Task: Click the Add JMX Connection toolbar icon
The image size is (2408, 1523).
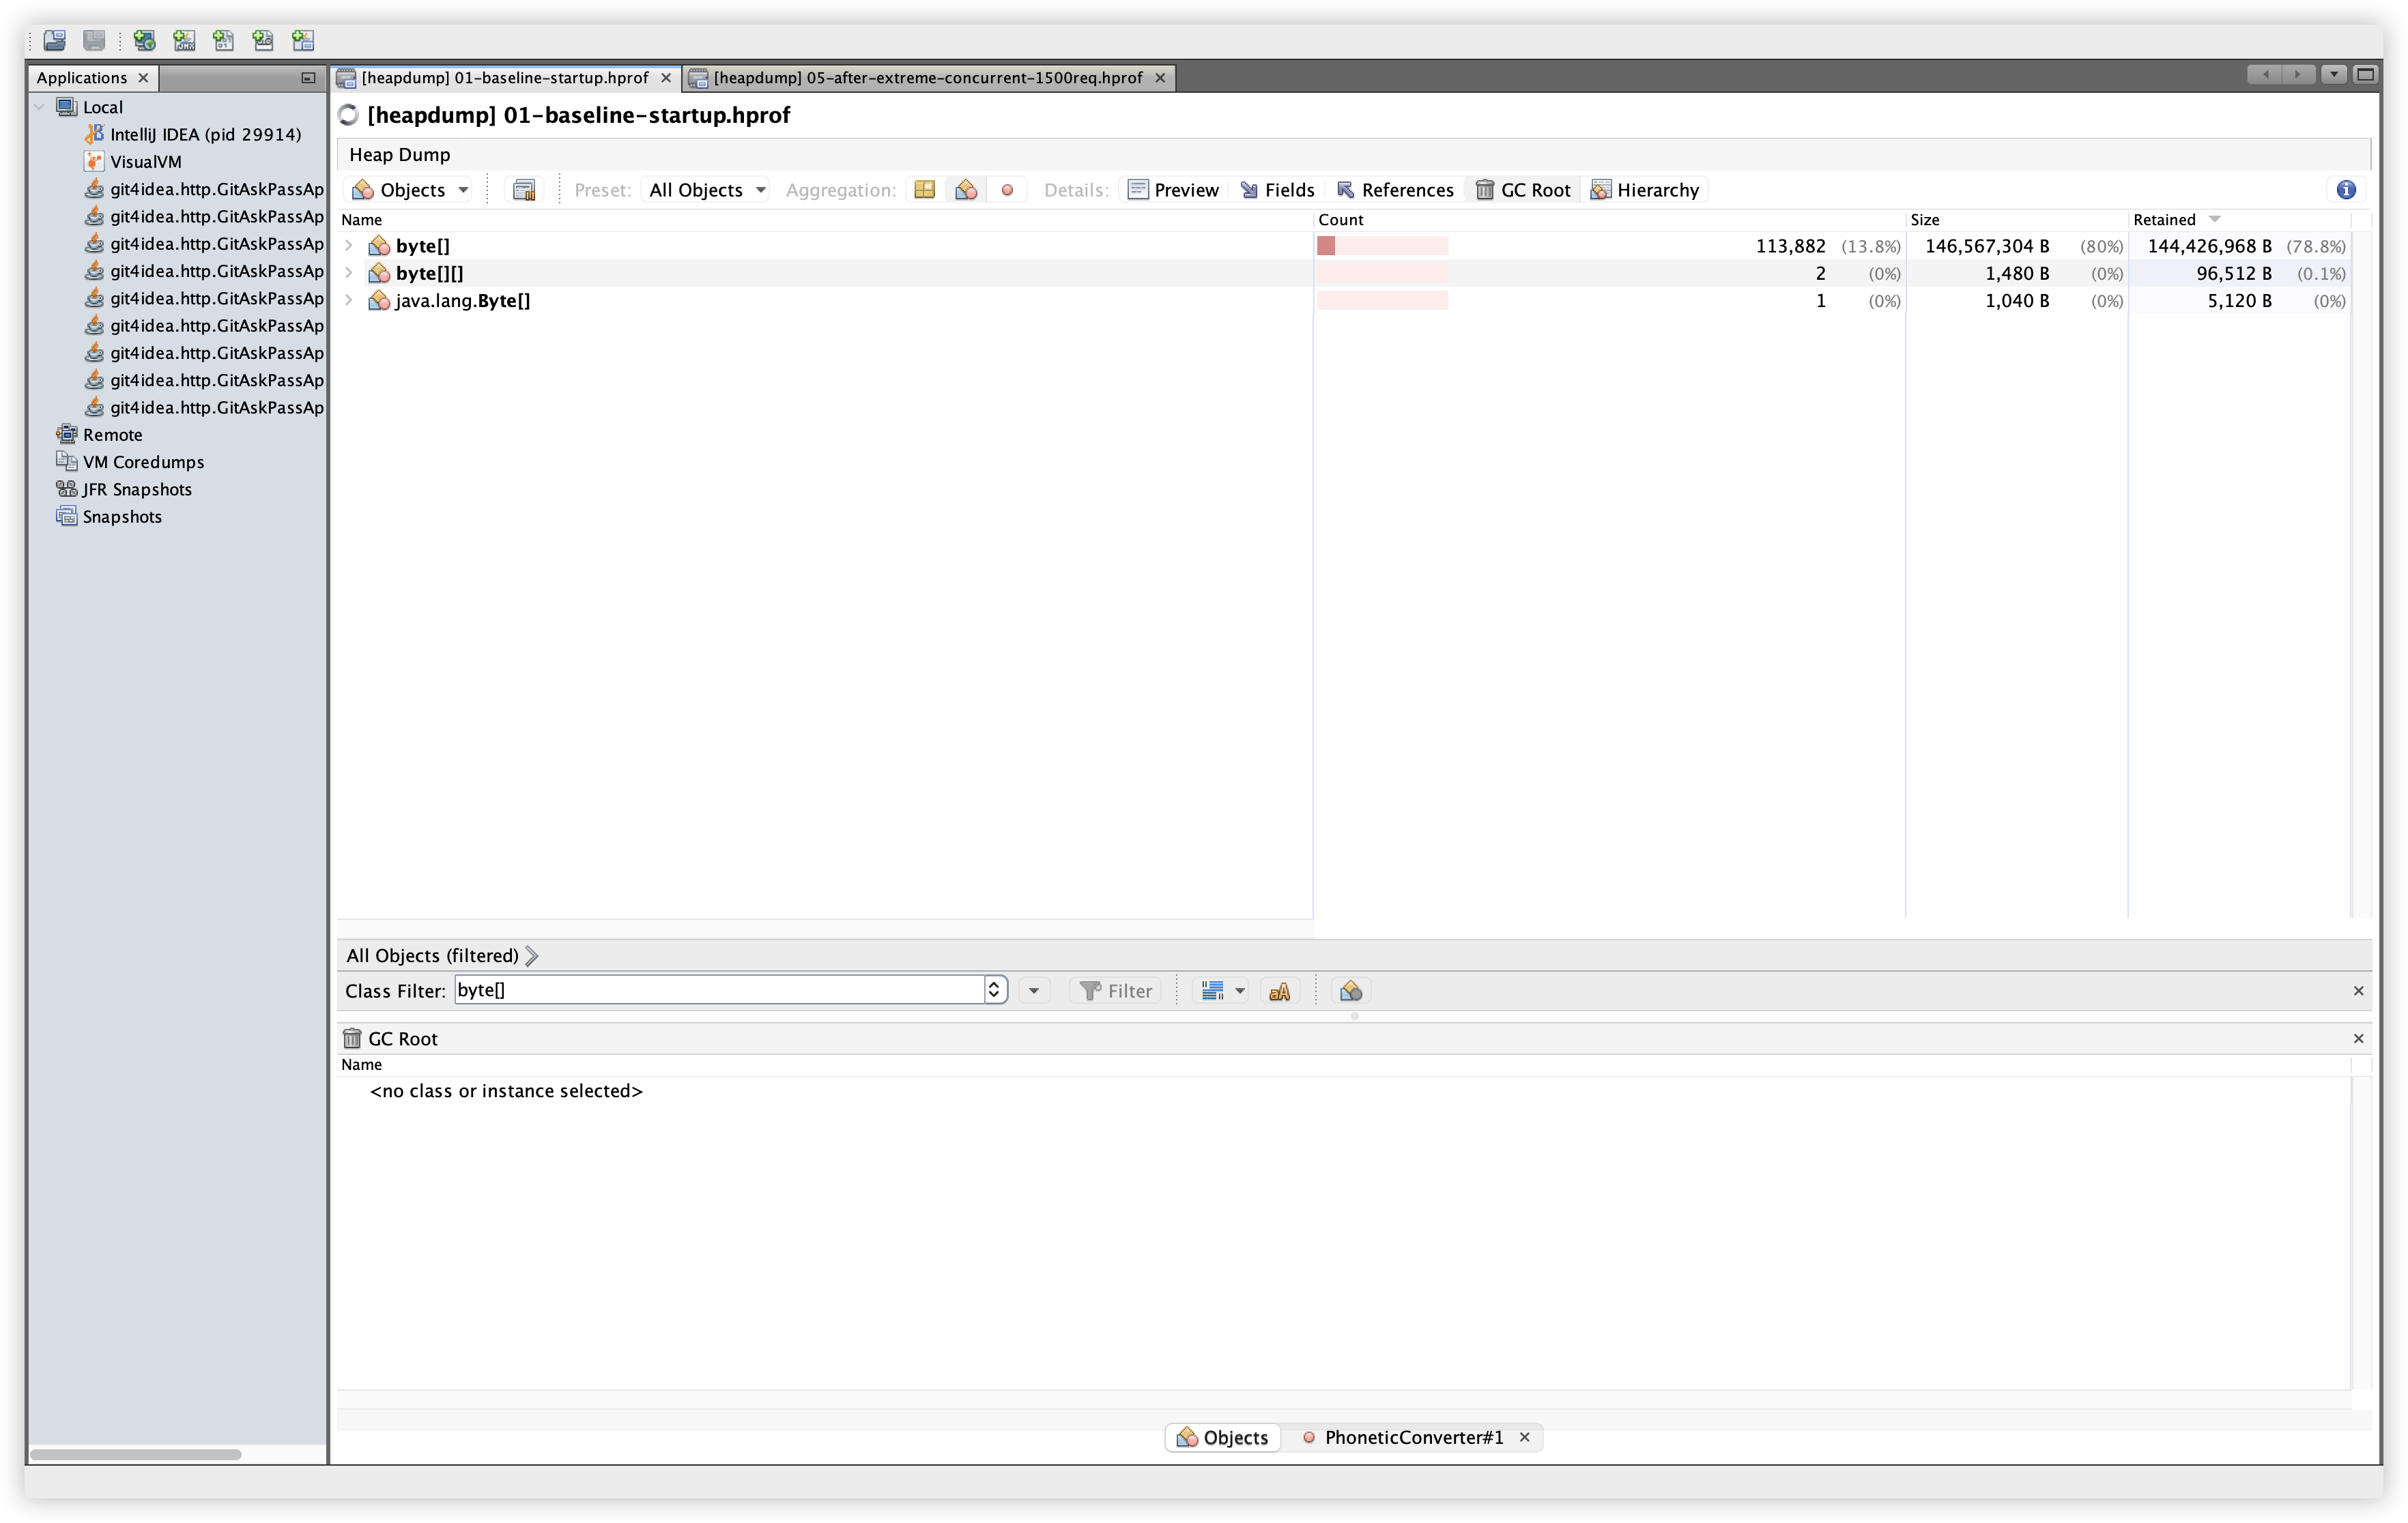Action: point(184,40)
